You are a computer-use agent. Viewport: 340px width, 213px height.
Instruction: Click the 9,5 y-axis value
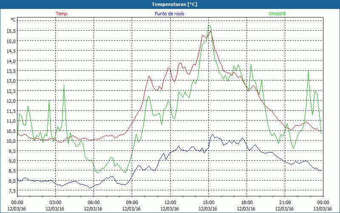(12, 151)
